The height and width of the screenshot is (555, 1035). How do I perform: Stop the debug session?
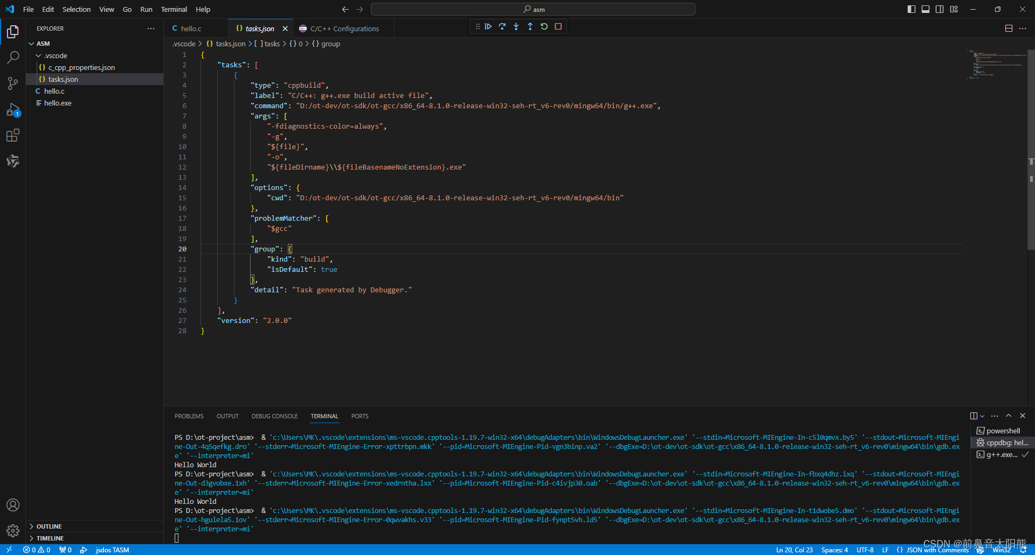click(558, 26)
